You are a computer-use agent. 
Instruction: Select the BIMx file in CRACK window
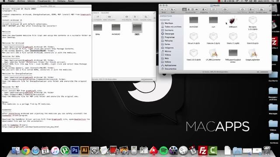(x=98, y=27)
